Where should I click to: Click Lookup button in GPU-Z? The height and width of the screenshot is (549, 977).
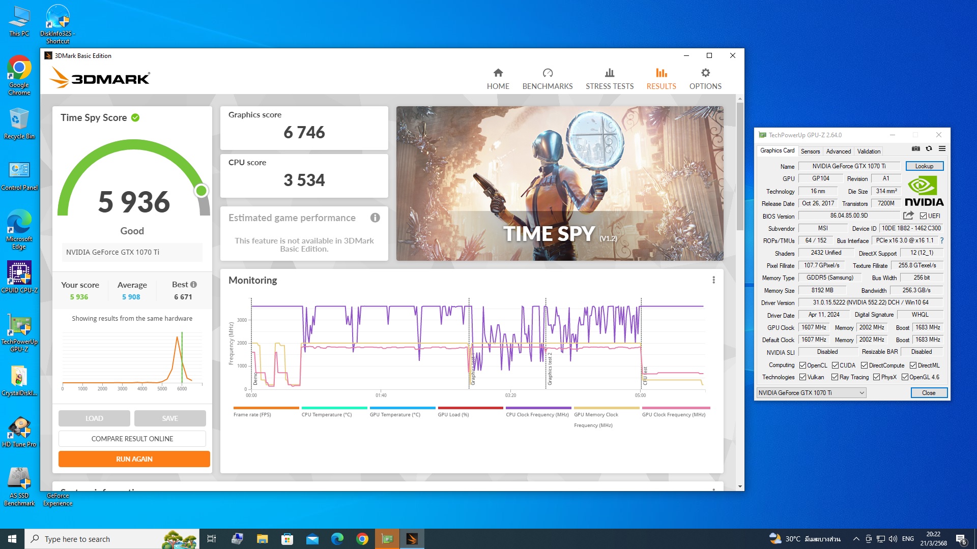coord(924,166)
